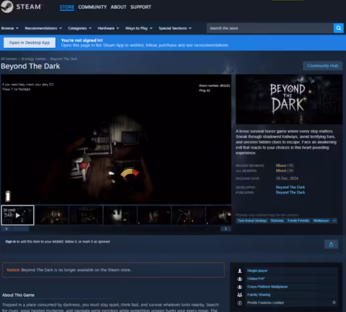Click the Beyond The Dark header image

pyautogui.click(x=289, y=99)
